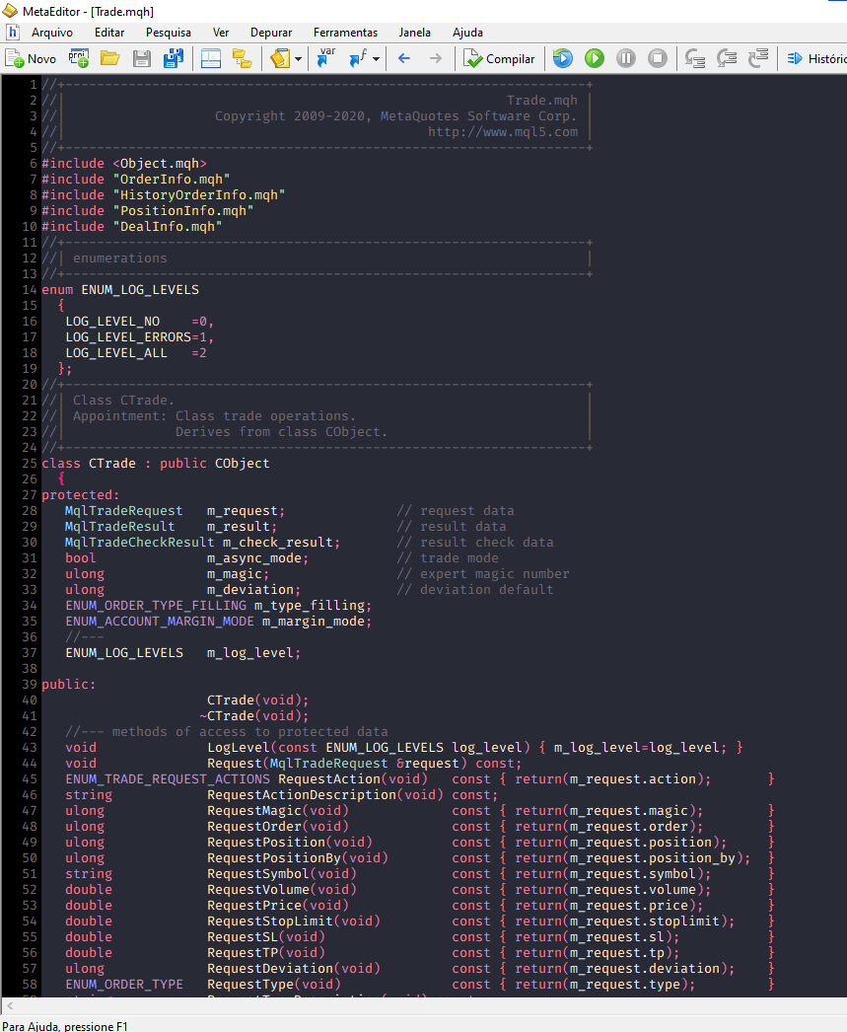This screenshot has height=1032, width=847.
Task: Save all files with the double-diskette icon
Action: 172,58
